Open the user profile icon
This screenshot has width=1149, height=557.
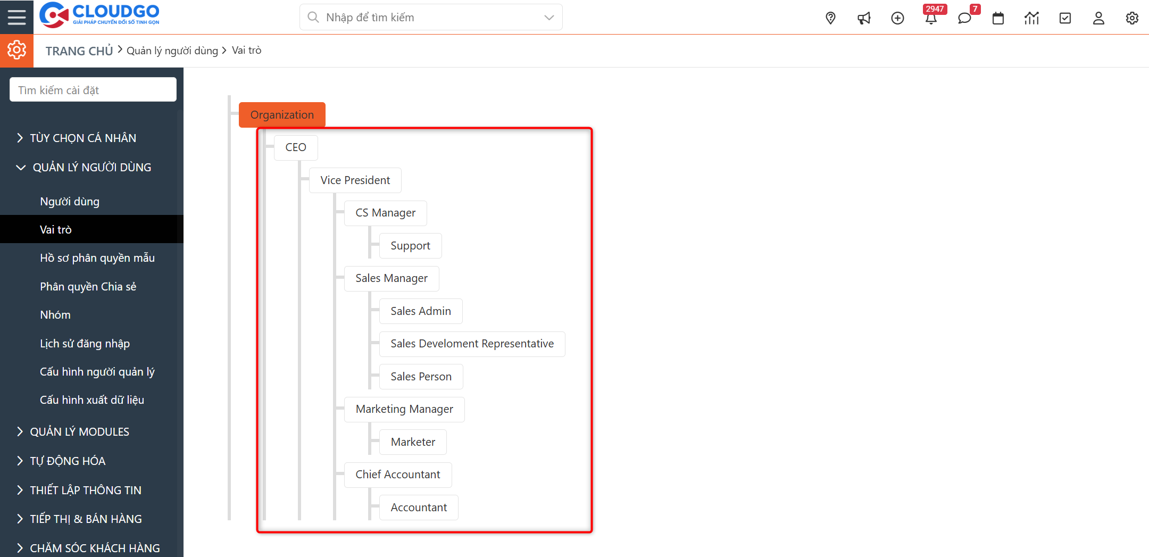pyautogui.click(x=1098, y=18)
